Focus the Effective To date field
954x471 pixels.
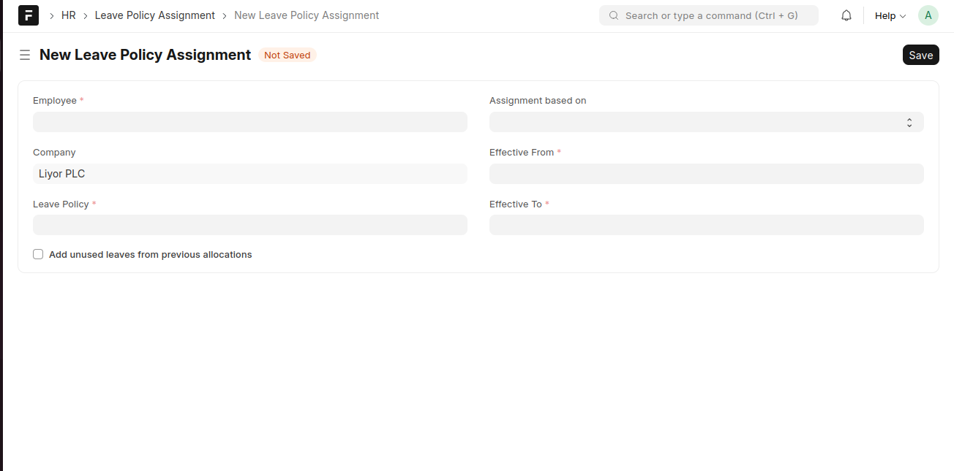pos(706,225)
